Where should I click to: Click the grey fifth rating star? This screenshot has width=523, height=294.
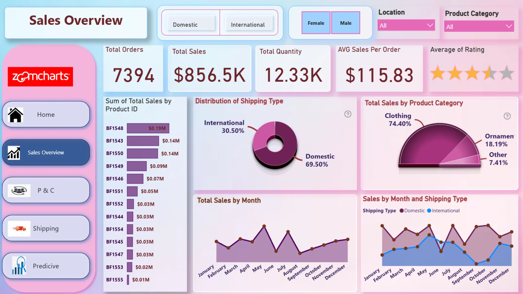[x=507, y=73]
